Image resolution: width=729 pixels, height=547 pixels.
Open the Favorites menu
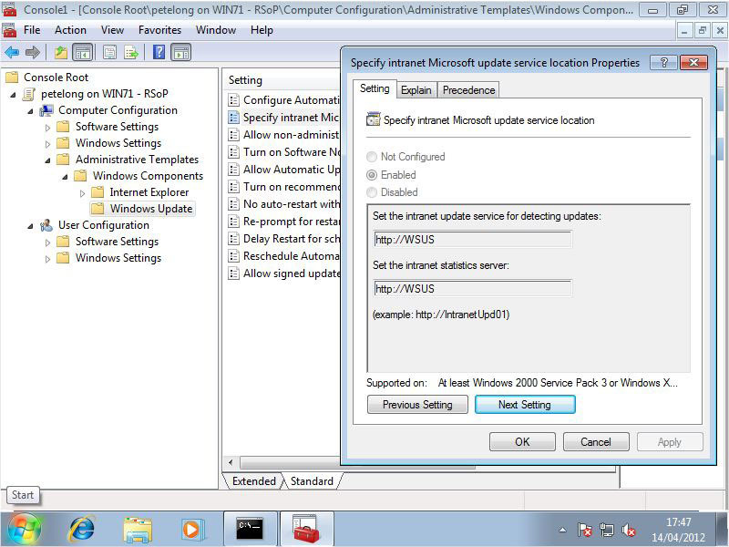pos(160,30)
